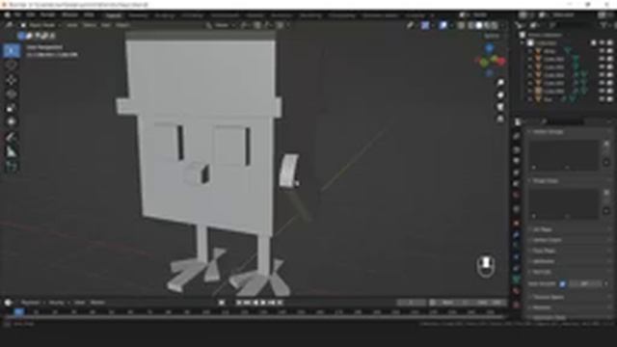This screenshot has width=617, height=347.
Task: Toggle X-Ray display in viewport header
Action: point(461,25)
